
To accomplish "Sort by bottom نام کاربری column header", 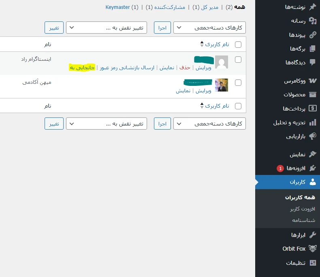I will [217, 106].
